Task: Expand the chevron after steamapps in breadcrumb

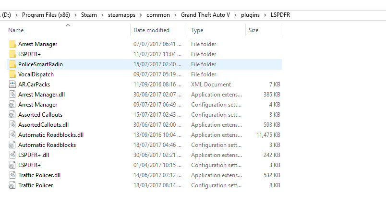Action: tap(141, 15)
